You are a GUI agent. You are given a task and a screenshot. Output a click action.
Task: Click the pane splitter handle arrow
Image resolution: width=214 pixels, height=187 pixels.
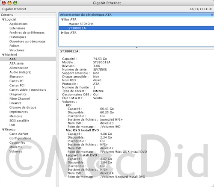(x=137, y=47)
